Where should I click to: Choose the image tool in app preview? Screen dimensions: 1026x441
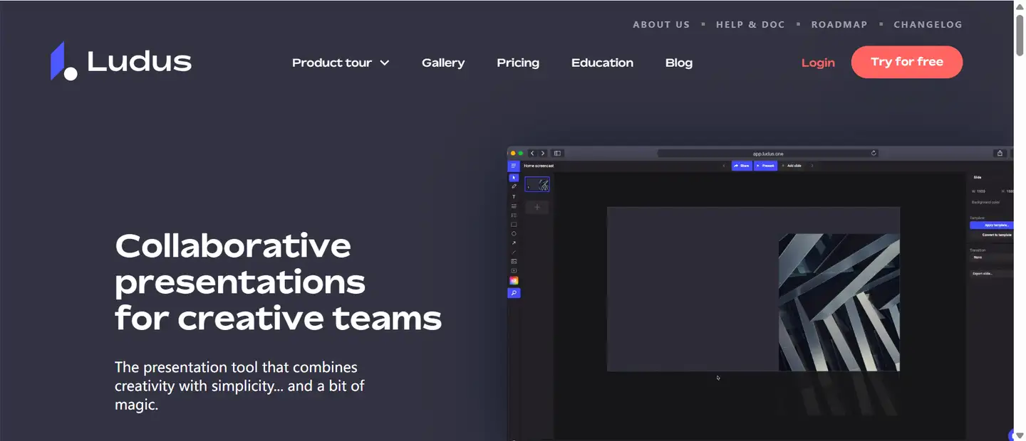click(514, 261)
